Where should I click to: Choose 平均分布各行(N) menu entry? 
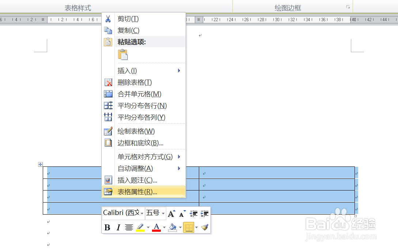pos(144,105)
